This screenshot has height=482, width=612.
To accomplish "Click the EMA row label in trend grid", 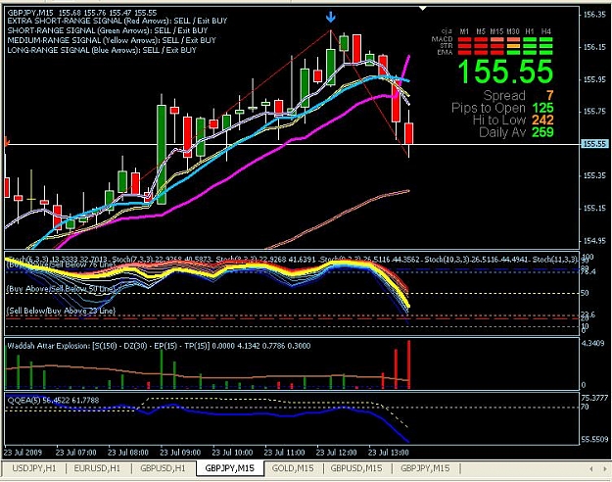I will point(445,52).
